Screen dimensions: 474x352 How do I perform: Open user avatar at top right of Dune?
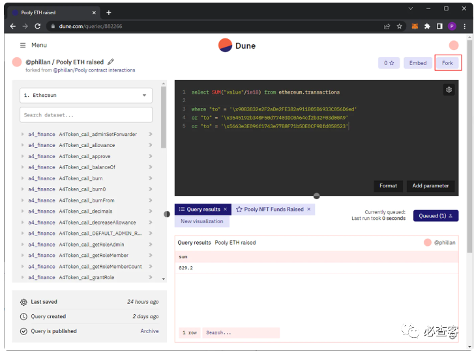pyautogui.click(x=453, y=46)
